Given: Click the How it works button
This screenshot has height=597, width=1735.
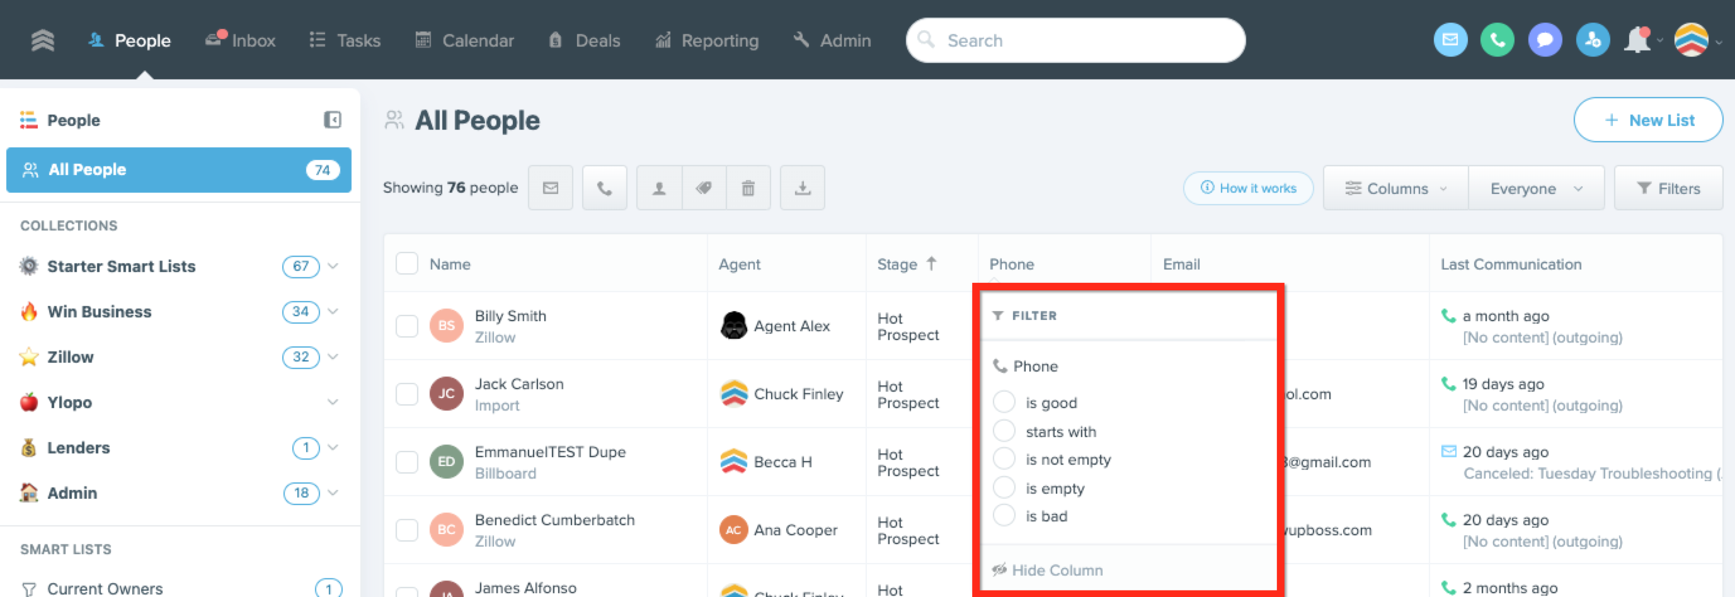Looking at the screenshot, I should point(1248,188).
